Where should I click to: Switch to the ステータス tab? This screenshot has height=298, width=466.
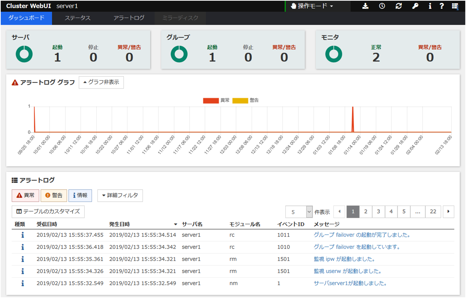pyautogui.click(x=77, y=18)
